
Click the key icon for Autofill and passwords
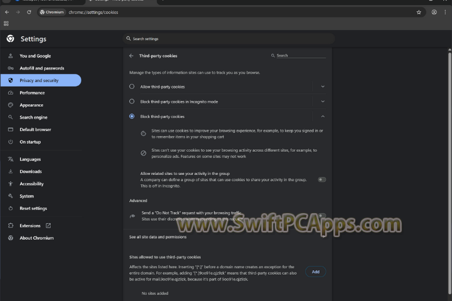pyautogui.click(x=11, y=68)
